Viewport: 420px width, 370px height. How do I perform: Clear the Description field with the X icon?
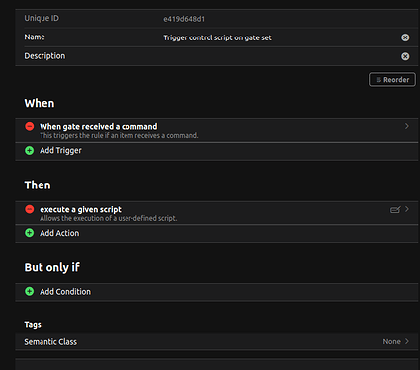[405, 56]
